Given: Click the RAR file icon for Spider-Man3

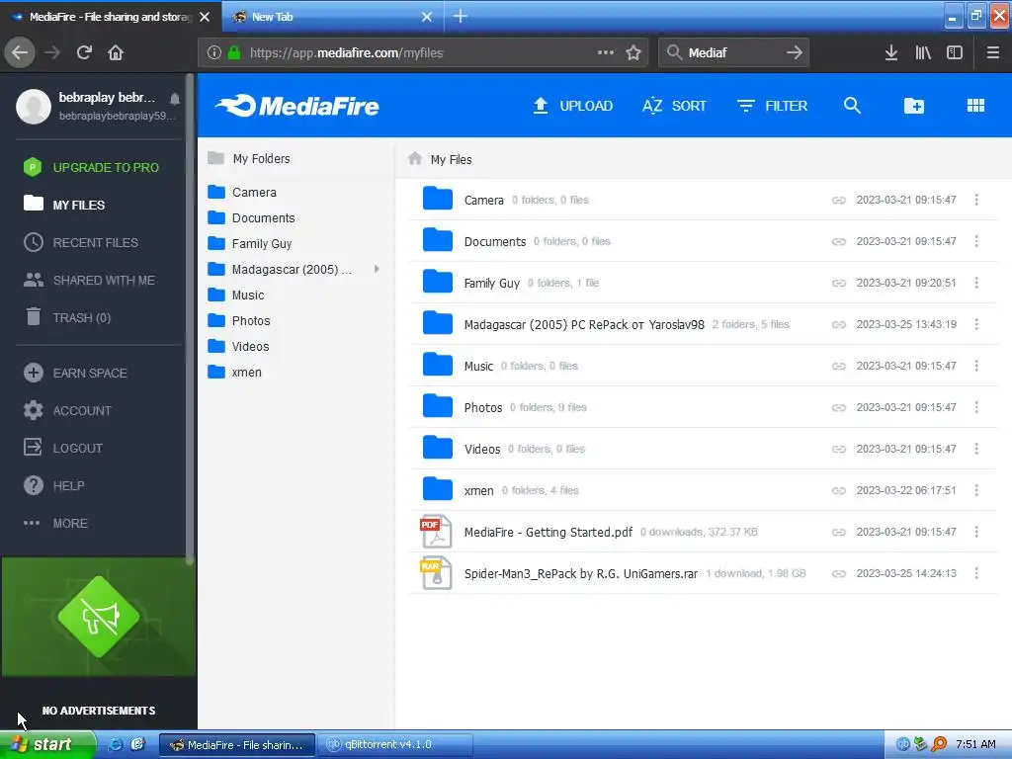Looking at the screenshot, I should pyautogui.click(x=436, y=574).
